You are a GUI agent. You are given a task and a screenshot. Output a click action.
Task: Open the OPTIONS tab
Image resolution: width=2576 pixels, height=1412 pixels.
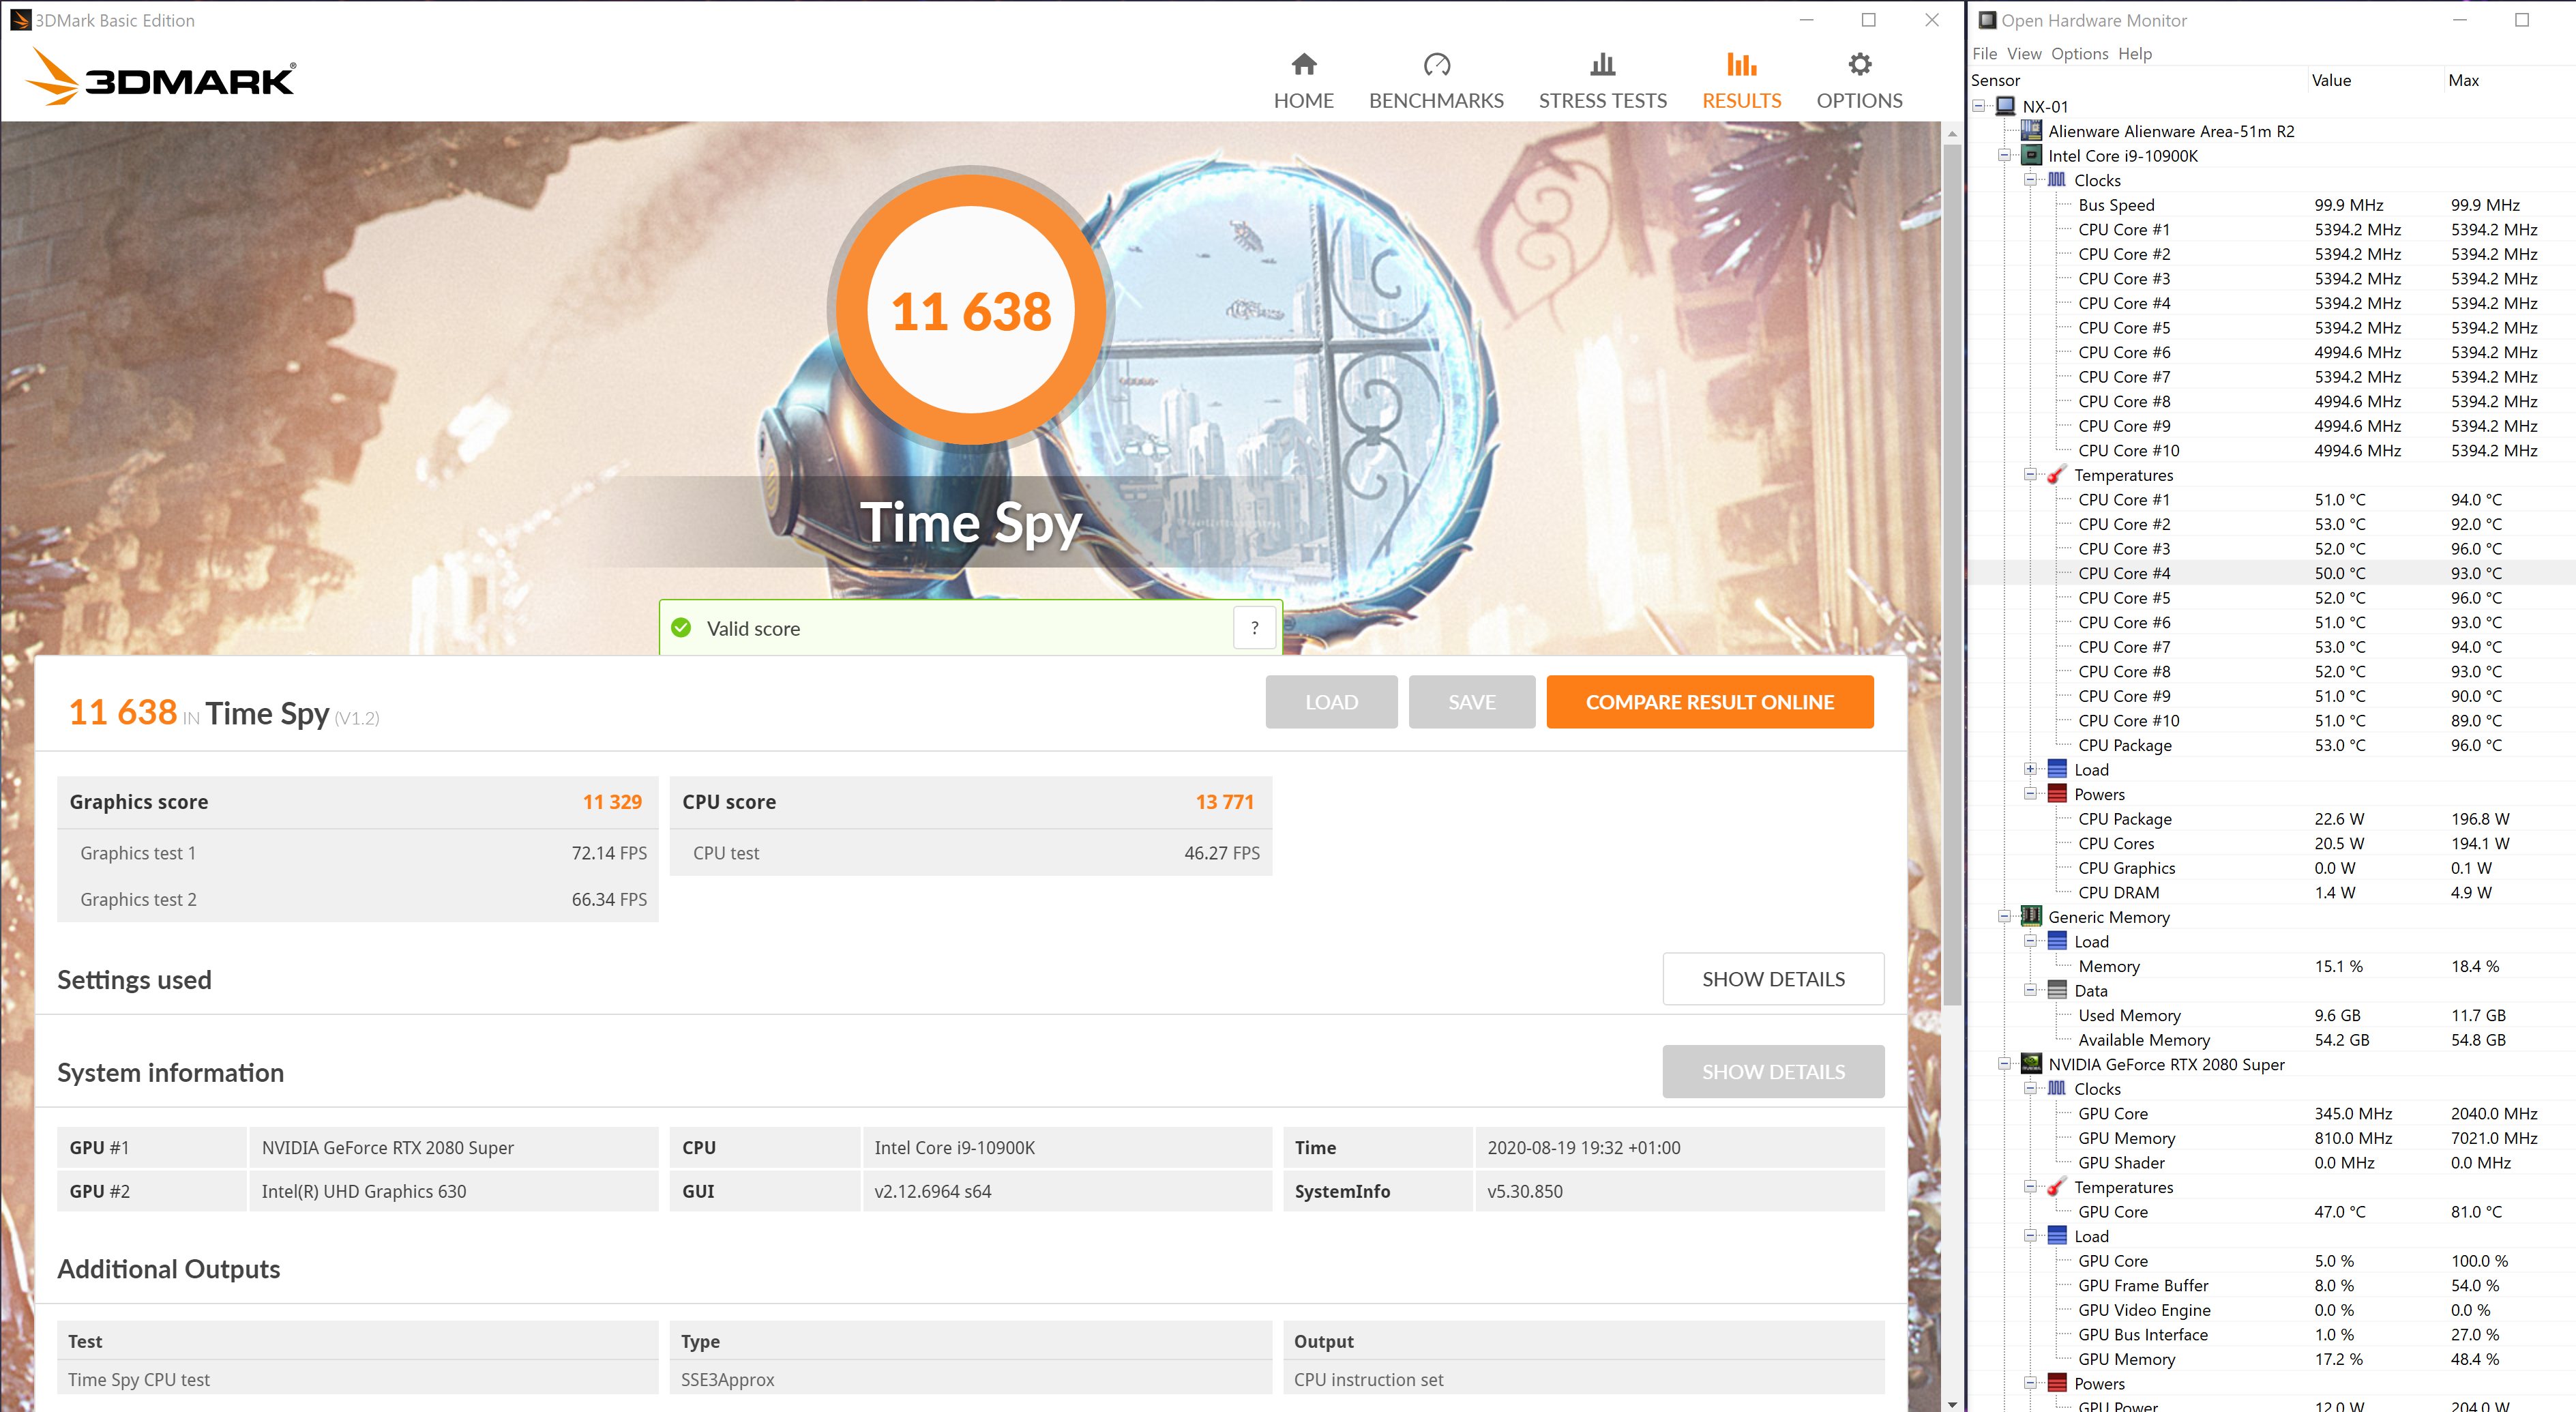(x=1859, y=81)
